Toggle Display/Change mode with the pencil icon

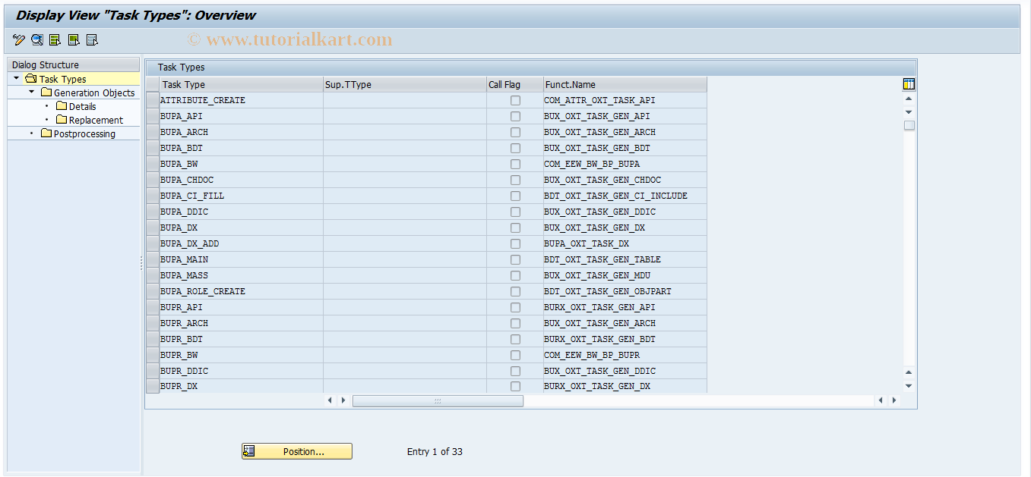click(19, 39)
